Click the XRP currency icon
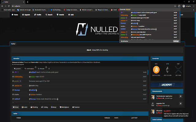The width and height of the screenshot is (196, 122). (x=178, y=70)
